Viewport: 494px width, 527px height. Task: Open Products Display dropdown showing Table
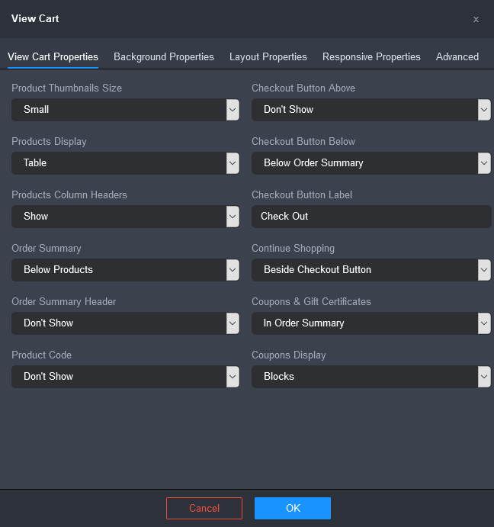pos(125,163)
